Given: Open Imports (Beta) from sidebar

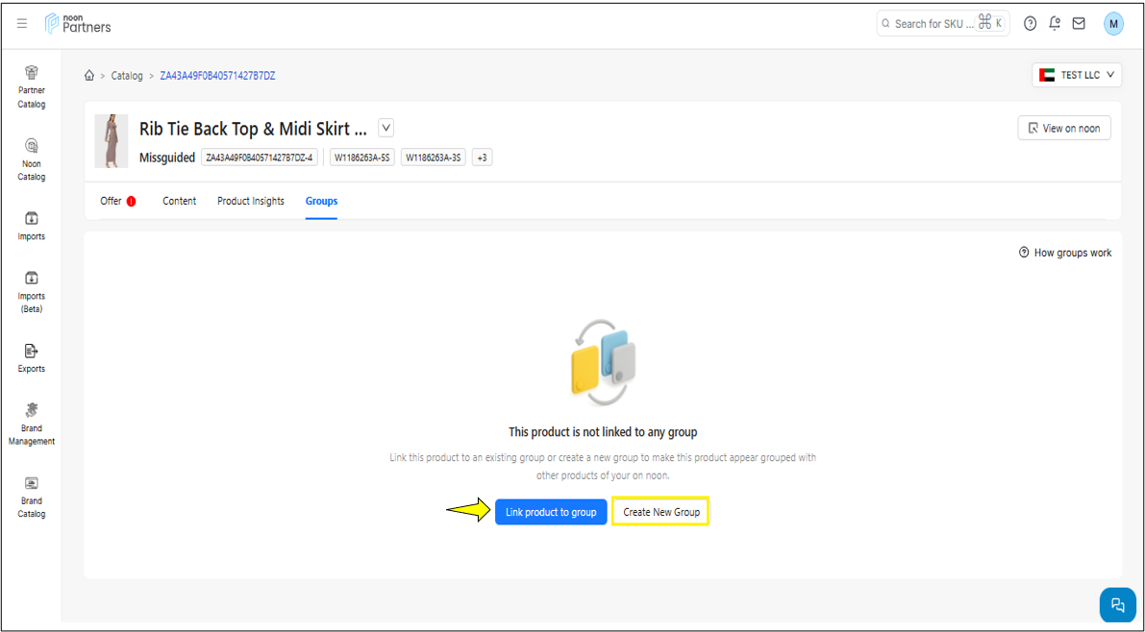Looking at the screenshot, I should (x=32, y=291).
